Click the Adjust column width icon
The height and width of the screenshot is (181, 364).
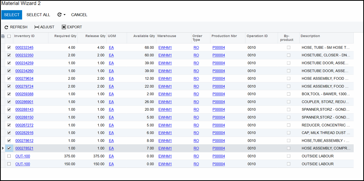click(x=37, y=27)
